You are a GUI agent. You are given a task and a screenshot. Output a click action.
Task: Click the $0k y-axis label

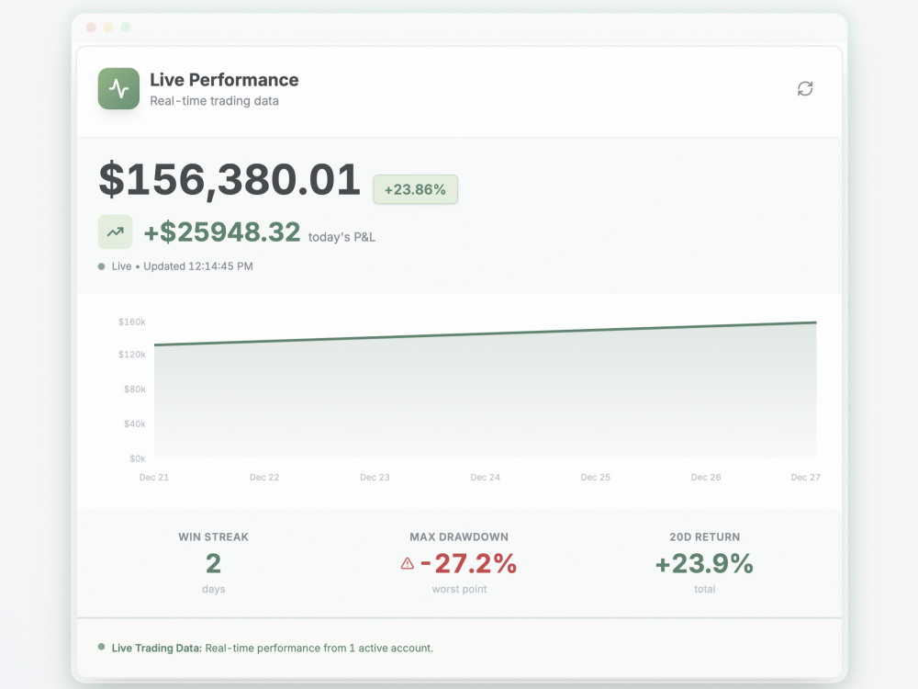138,458
